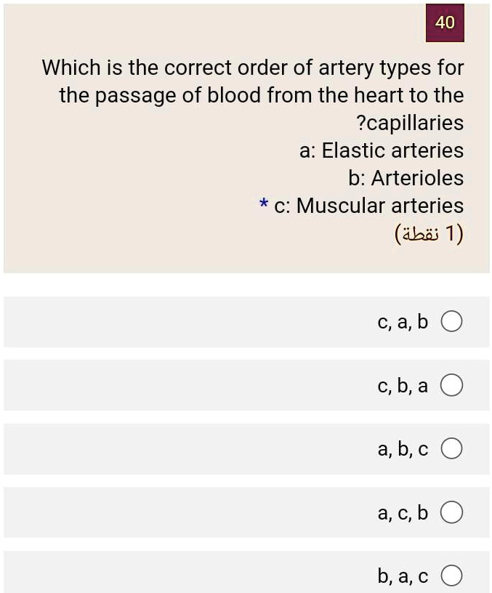Viewport: 492px width, 593px height.
Task: Click the question header panel
Action: point(247,138)
